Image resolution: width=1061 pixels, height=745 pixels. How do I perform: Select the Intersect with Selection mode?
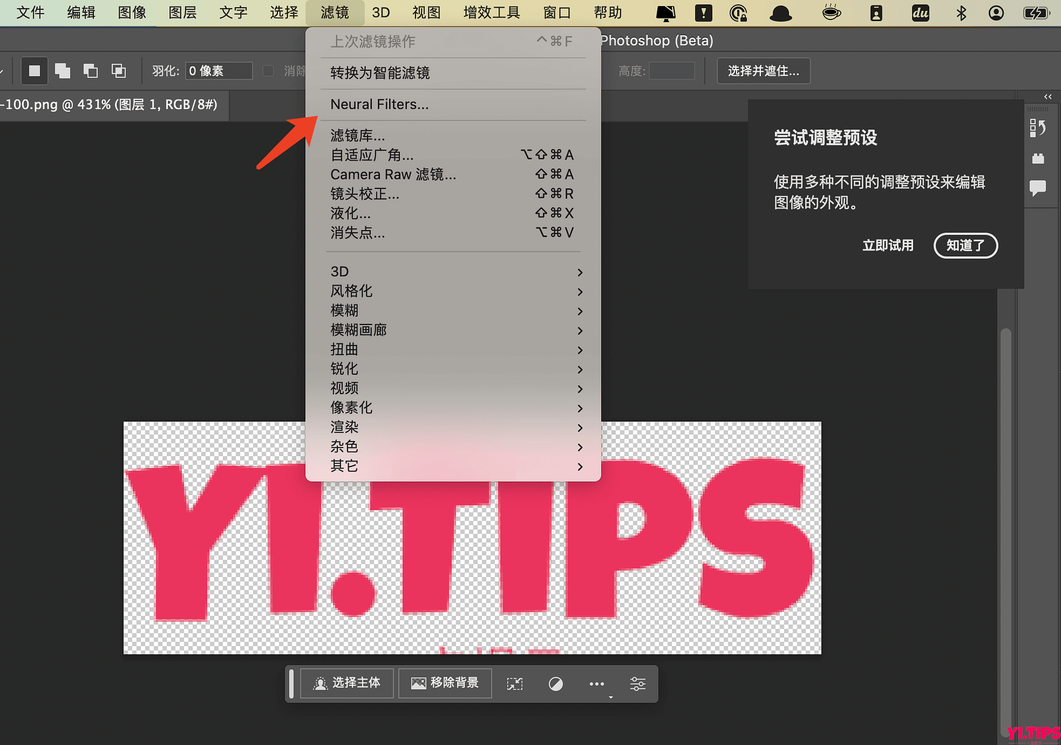118,71
